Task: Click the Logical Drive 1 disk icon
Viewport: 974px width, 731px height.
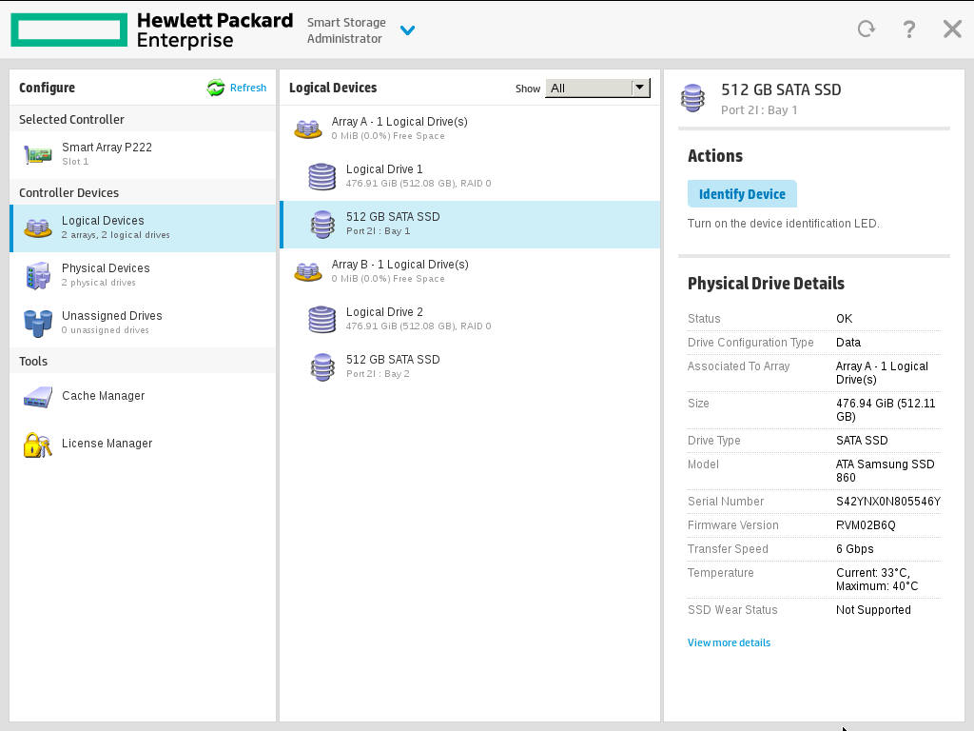Action: tap(321, 176)
